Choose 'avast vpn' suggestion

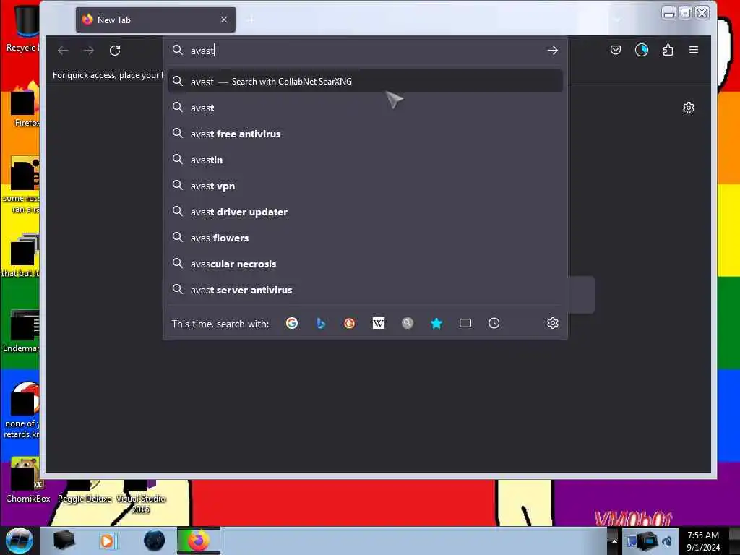365,186
